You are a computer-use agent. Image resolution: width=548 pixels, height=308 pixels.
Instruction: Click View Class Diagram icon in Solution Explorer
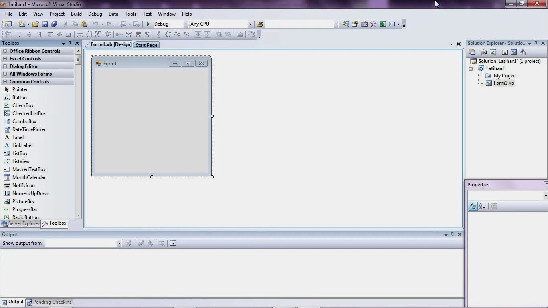[523, 52]
